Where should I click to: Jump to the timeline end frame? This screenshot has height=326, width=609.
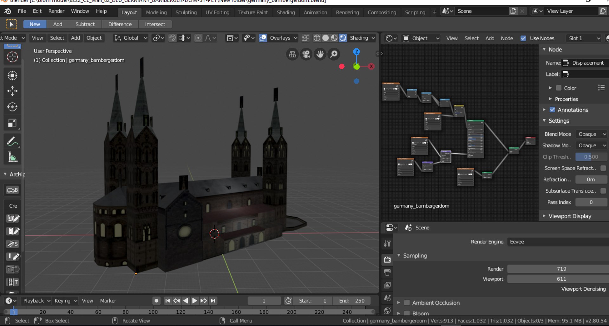(x=213, y=301)
